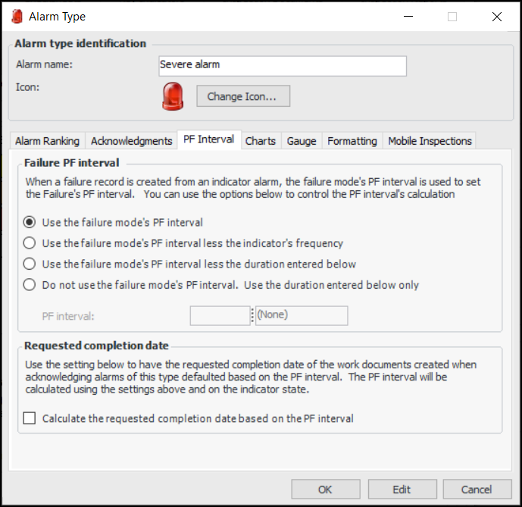The image size is (522, 507).
Task: Switch to the Alarm Ranking tab
Action: coord(47,141)
